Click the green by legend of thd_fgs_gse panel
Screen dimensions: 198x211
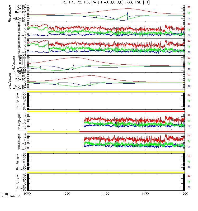coord(189,63)
